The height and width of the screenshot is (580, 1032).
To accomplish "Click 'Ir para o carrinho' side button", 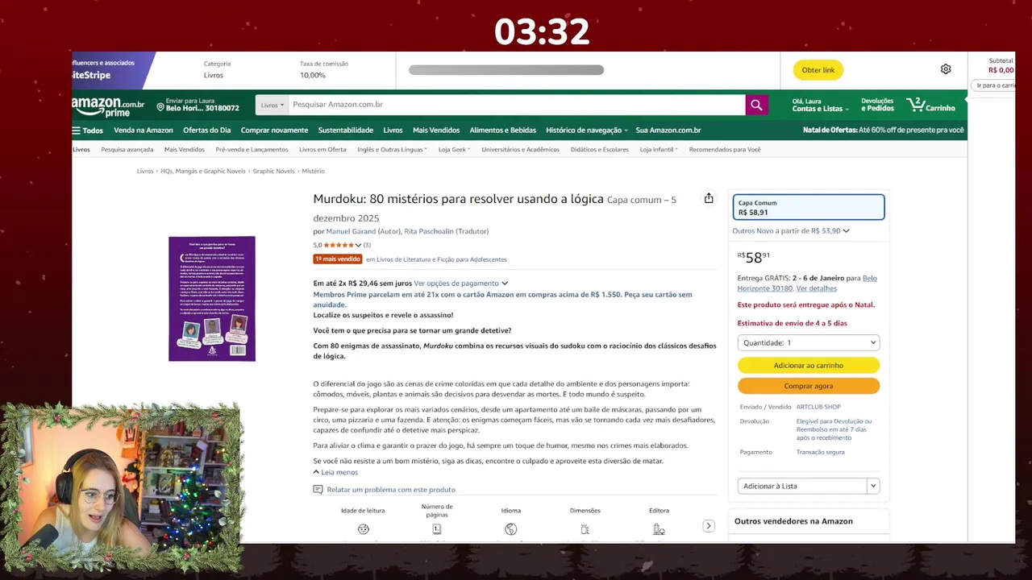I will point(996,85).
